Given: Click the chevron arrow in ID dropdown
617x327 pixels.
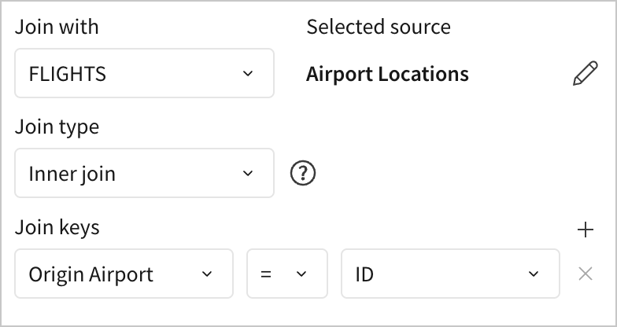Looking at the screenshot, I should (x=534, y=274).
